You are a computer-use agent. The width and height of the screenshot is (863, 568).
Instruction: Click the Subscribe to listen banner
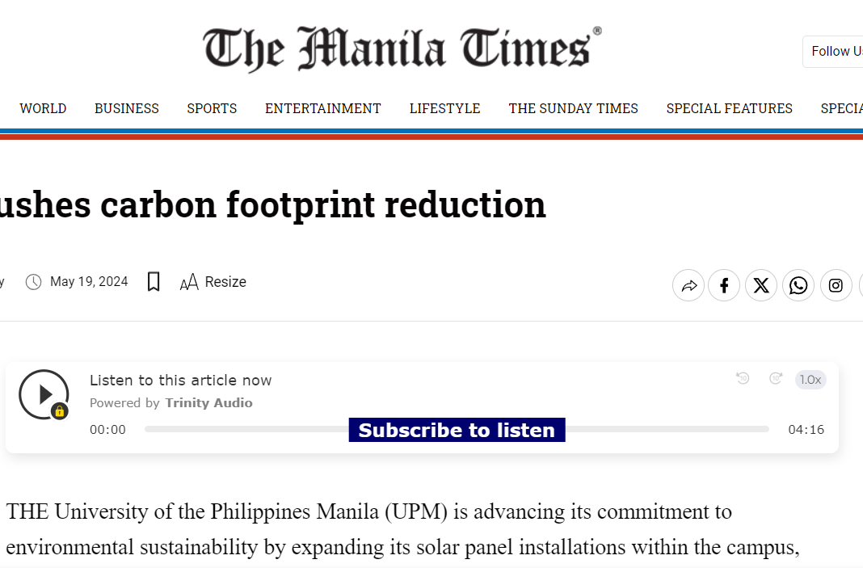[x=457, y=430]
